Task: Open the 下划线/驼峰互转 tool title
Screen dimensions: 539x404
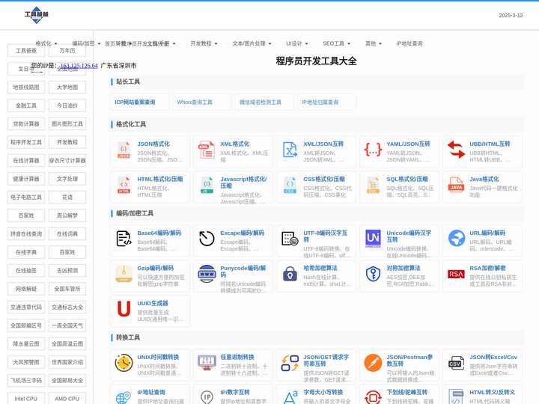Action: pos(407,392)
